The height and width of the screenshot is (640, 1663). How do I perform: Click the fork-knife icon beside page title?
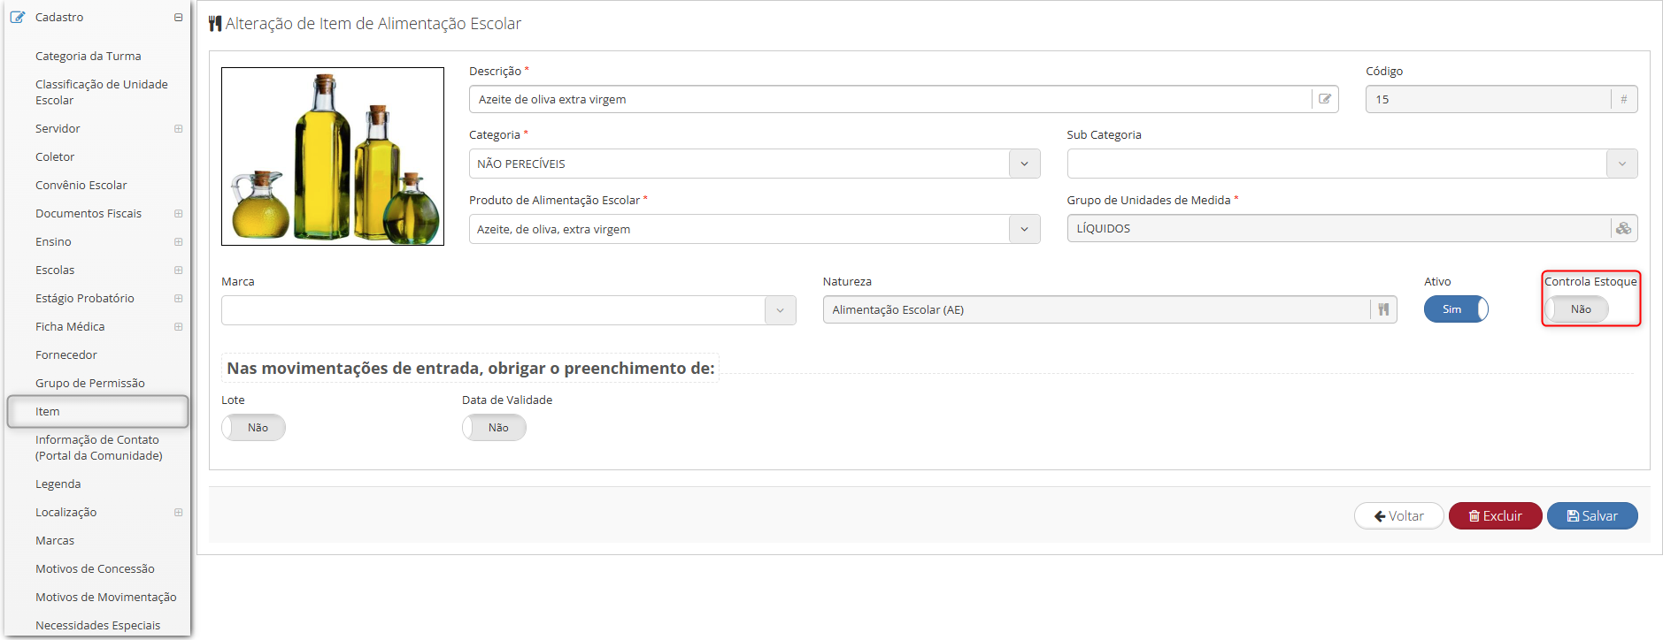tap(215, 24)
